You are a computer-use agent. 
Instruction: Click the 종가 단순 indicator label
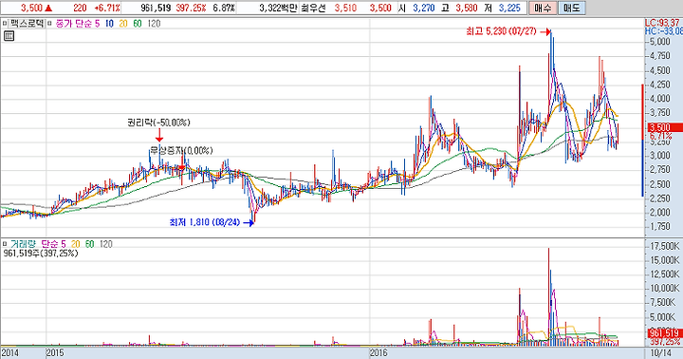(73, 24)
